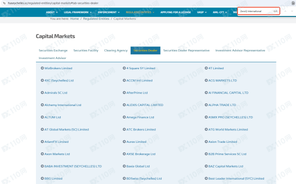
Task: Open the B2B Prime Services SC Ltd entry
Action: coord(227,154)
